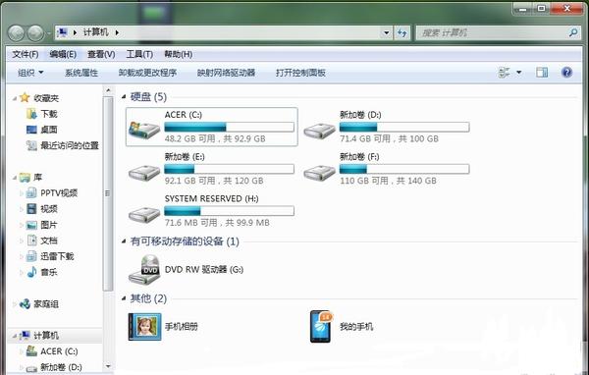Refresh the current folder view

[402, 32]
